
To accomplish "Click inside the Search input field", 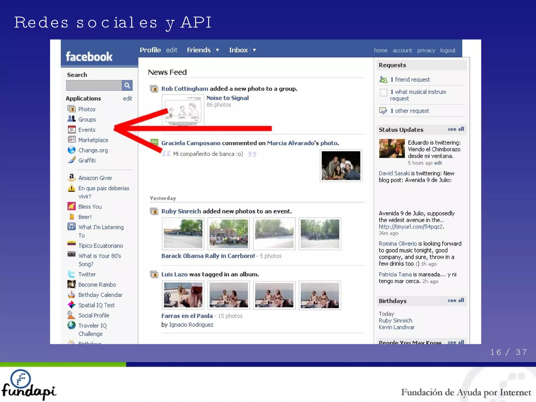I will [x=94, y=85].
